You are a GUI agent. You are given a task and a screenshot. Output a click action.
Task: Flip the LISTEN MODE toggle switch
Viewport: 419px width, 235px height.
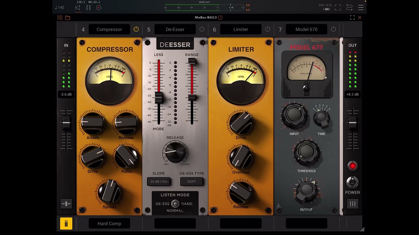coord(175,204)
